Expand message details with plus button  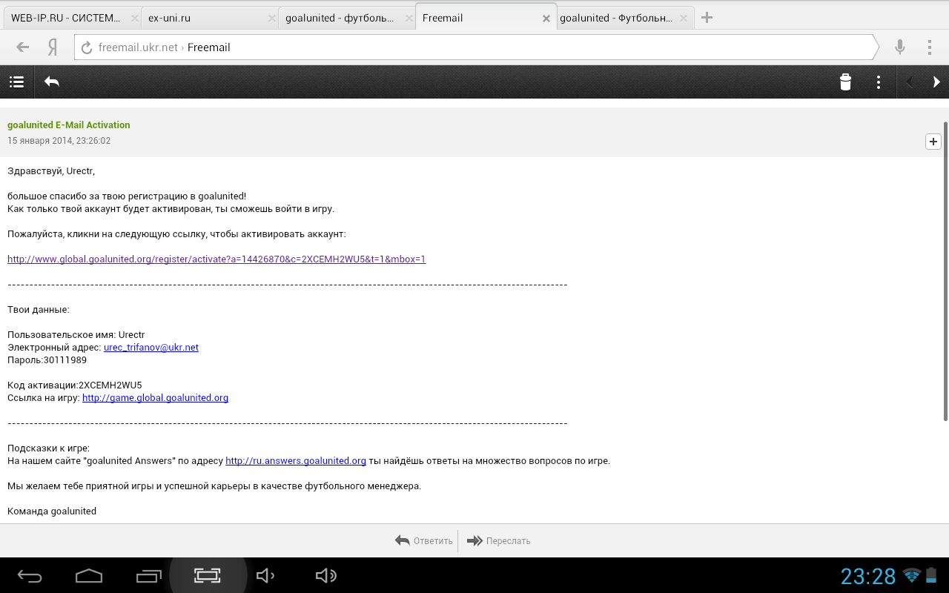point(933,141)
